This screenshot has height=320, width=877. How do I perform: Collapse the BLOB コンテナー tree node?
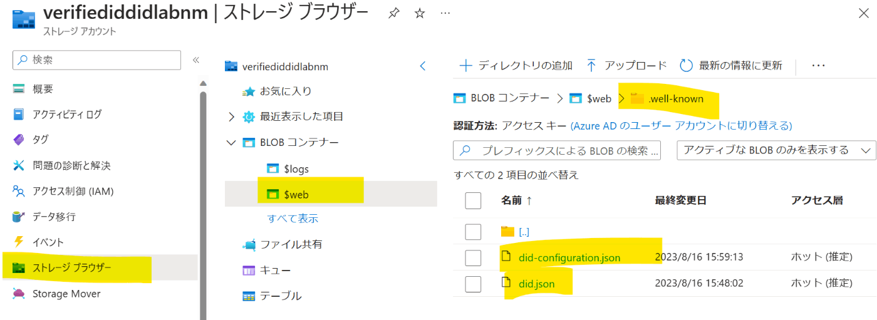pos(231,143)
